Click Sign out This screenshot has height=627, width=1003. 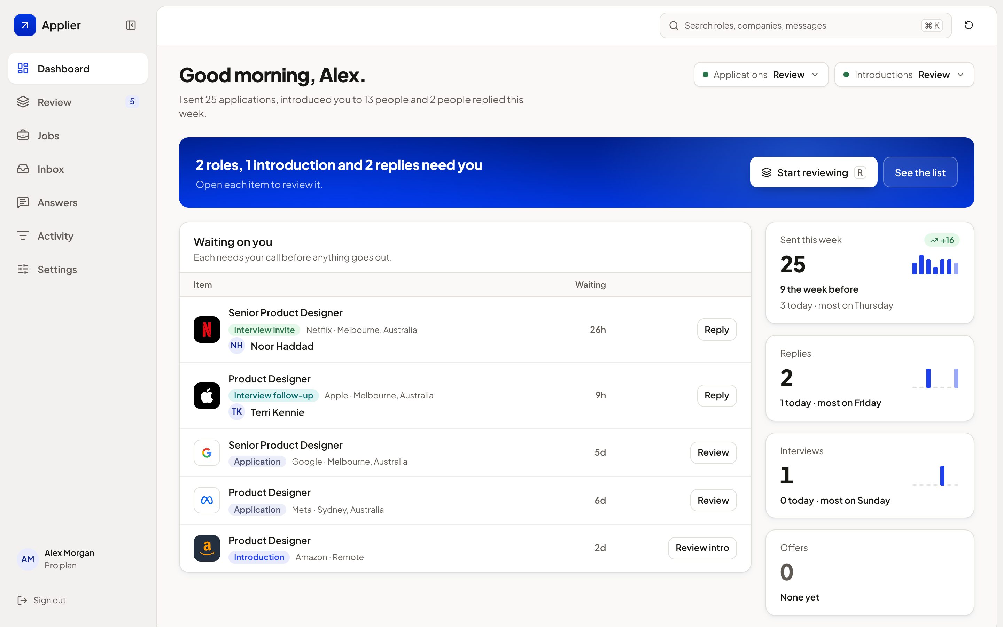click(x=41, y=600)
